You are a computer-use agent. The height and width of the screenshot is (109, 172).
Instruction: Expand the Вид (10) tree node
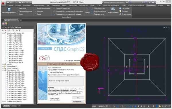coord(3,64)
